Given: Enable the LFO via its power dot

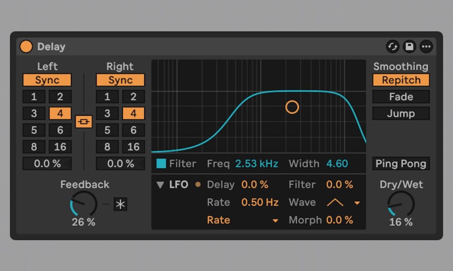Looking at the screenshot, I should point(197,184).
